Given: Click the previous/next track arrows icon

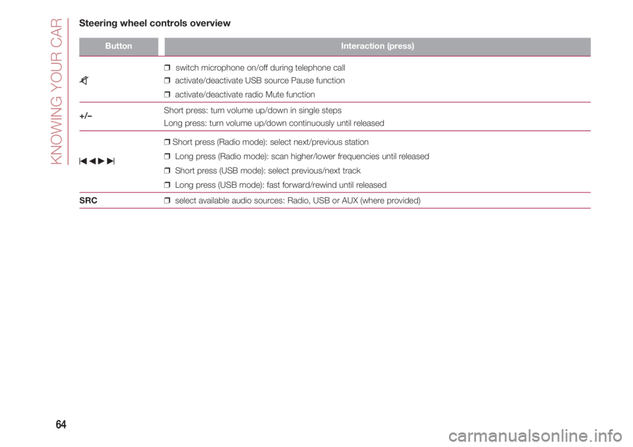Looking at the screenshot, I should [97, 161].
